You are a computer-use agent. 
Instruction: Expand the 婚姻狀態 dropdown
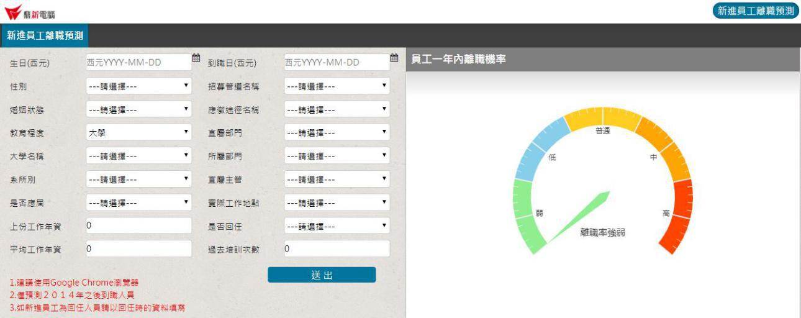pyautogui.click(x=138, y=110)
